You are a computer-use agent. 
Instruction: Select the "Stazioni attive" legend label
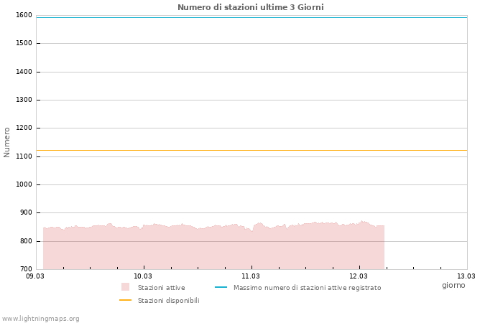(161, 288)
